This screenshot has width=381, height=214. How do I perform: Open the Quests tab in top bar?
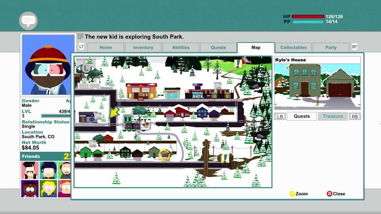click(x=218, y=48)
